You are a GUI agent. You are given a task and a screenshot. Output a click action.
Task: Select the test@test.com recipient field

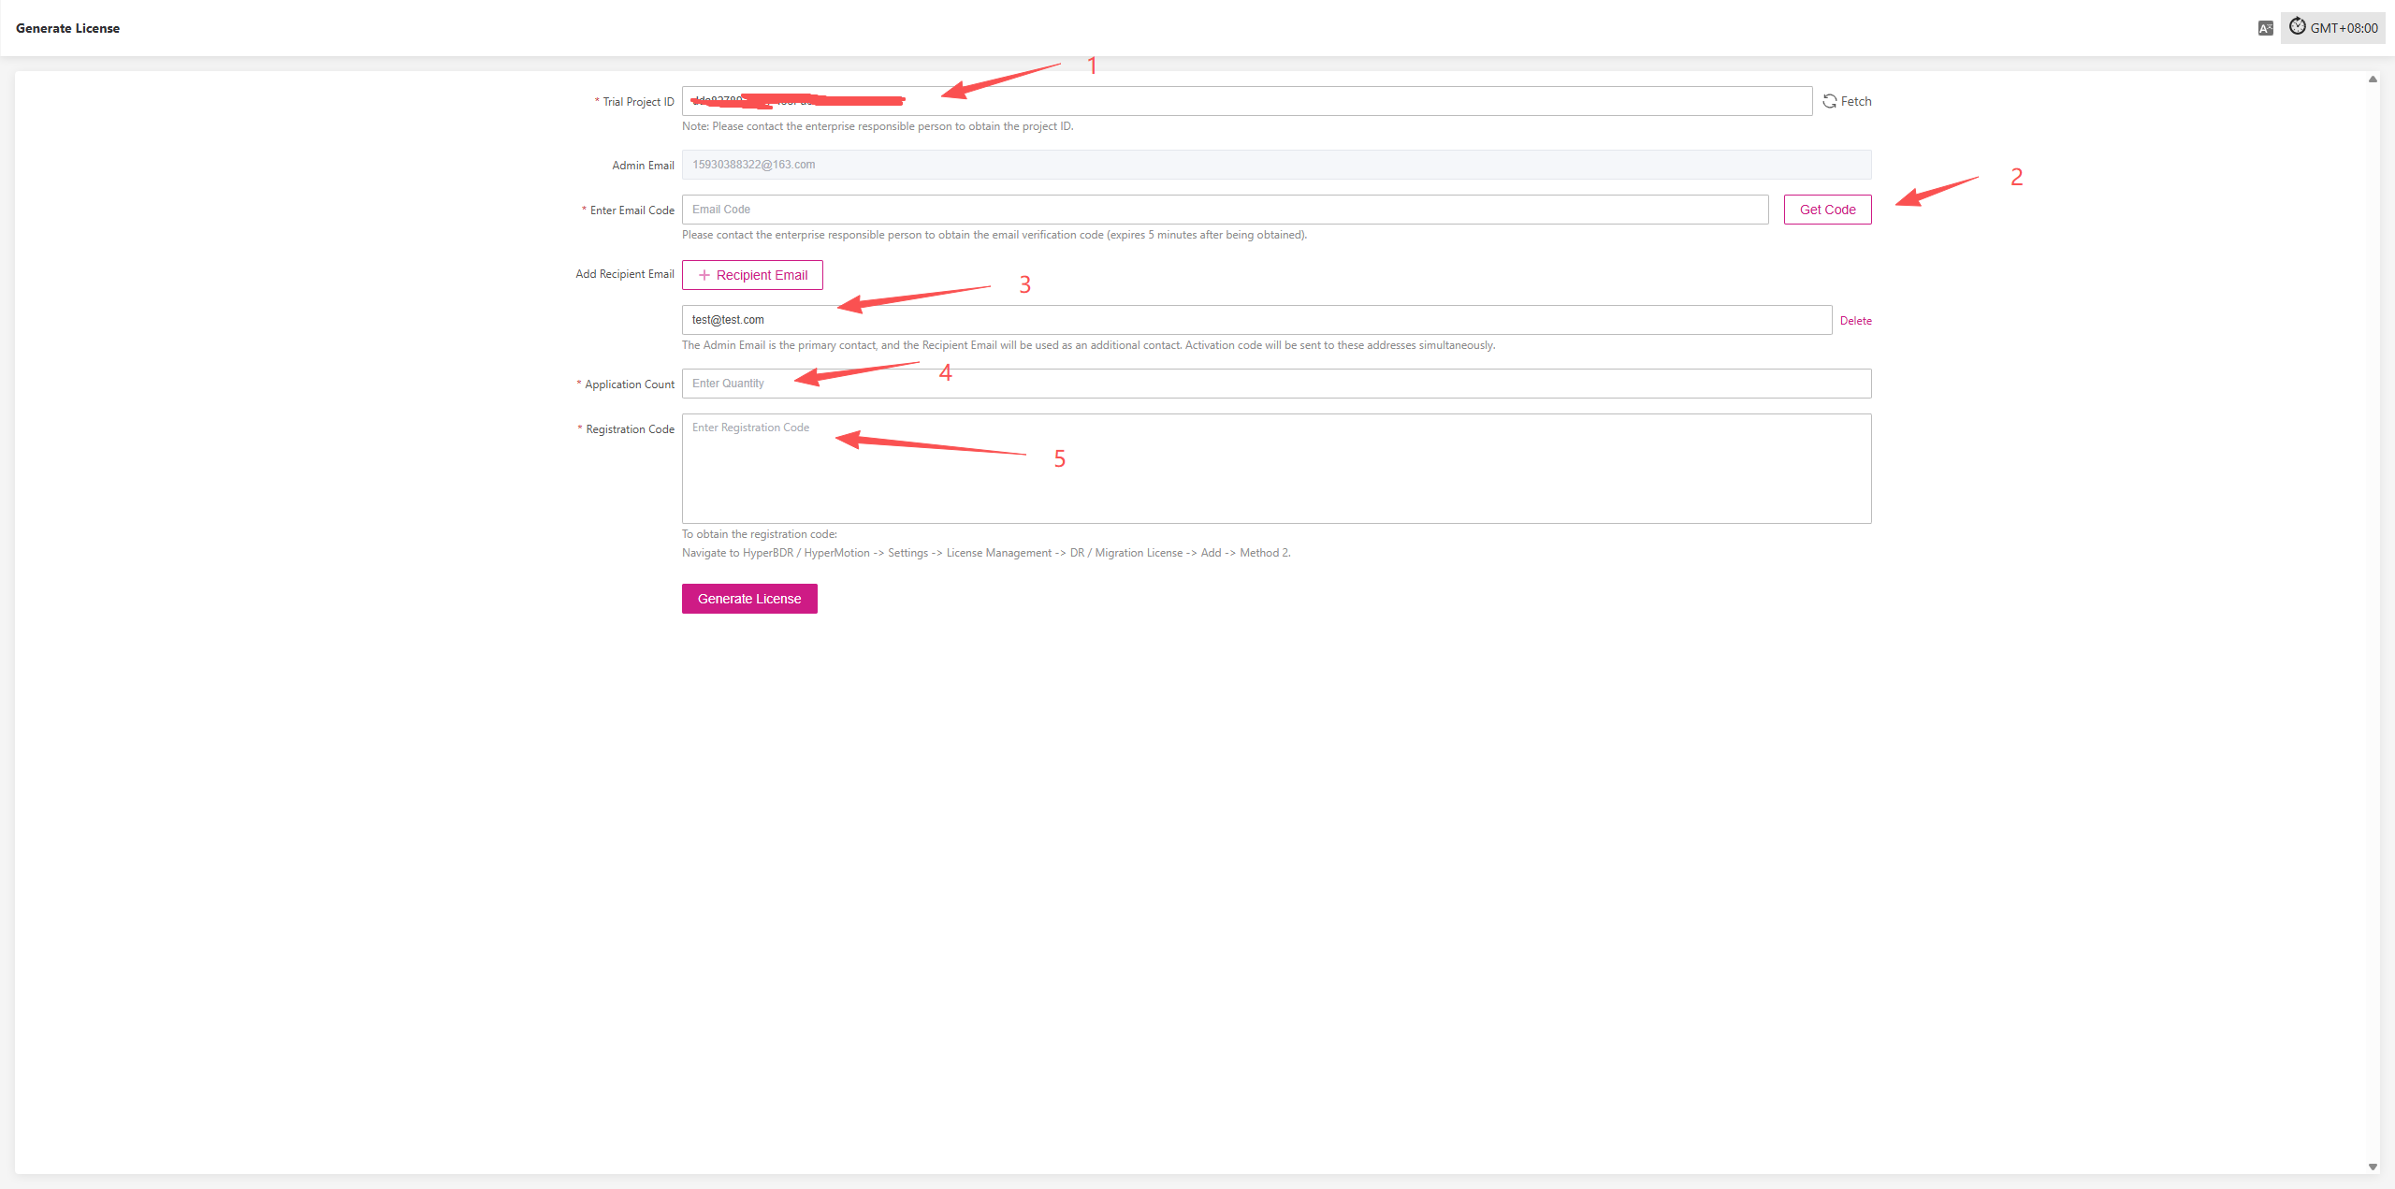tap(1256, 320)
